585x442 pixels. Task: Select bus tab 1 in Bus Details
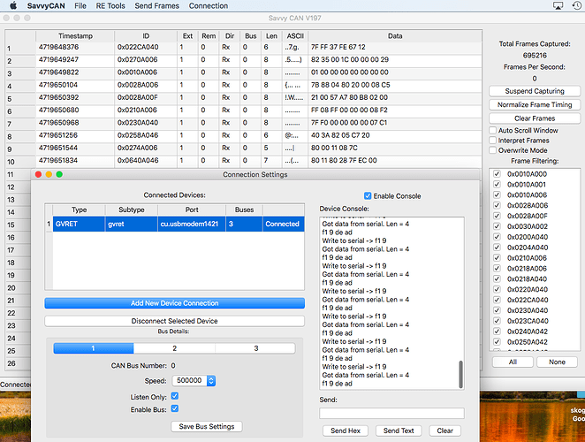point(94,348)
